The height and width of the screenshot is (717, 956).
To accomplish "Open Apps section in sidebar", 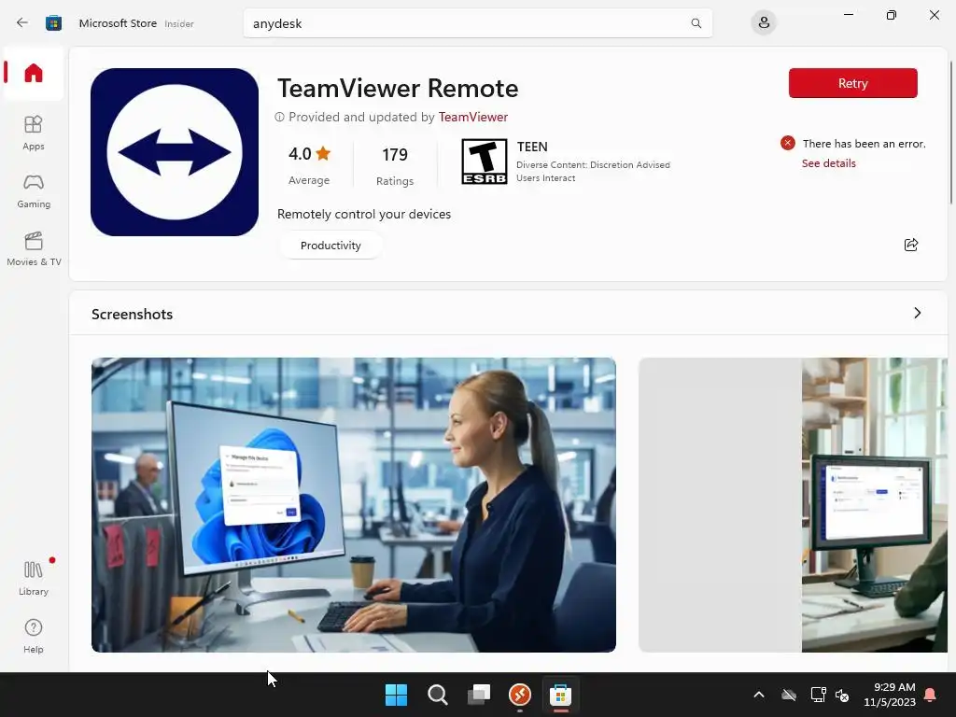I will click(x=34, y=133).
